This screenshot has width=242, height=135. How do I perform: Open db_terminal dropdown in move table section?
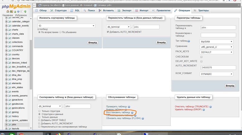(118, 27)
